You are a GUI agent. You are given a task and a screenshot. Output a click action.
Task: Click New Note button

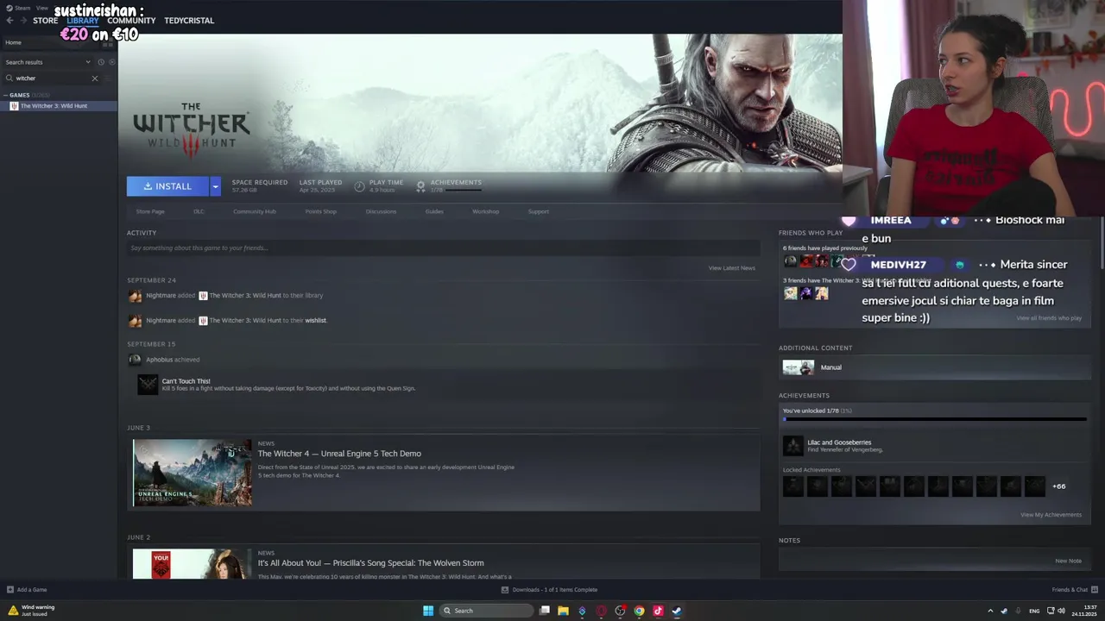pyautogui.click(x=1068, y=561)
